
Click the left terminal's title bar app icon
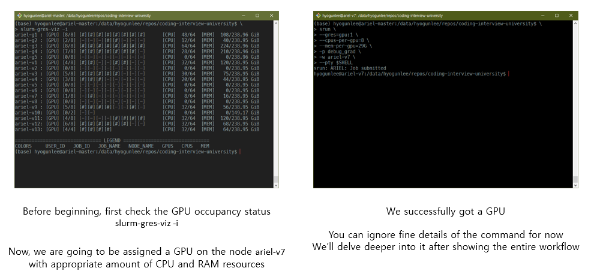[x=19, y=15]
